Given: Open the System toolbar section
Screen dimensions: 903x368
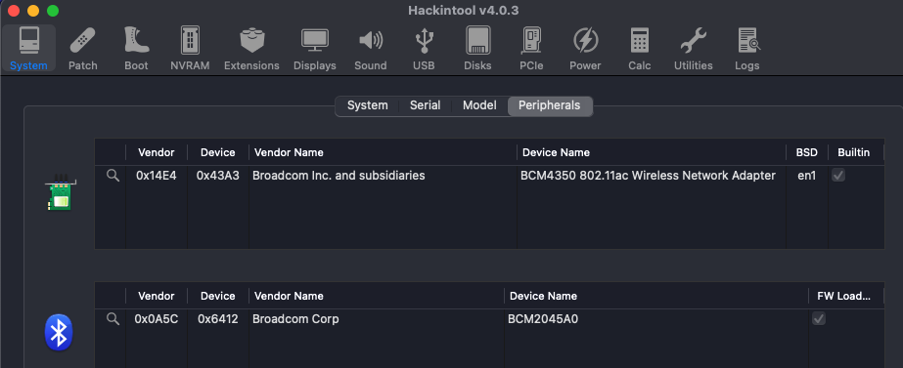Looking at the screenshot, I should 28,48.
